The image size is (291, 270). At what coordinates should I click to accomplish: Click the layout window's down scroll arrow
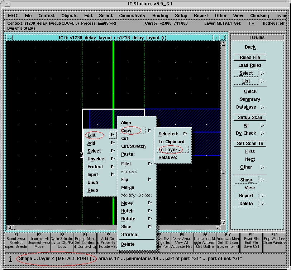(223, 222)
